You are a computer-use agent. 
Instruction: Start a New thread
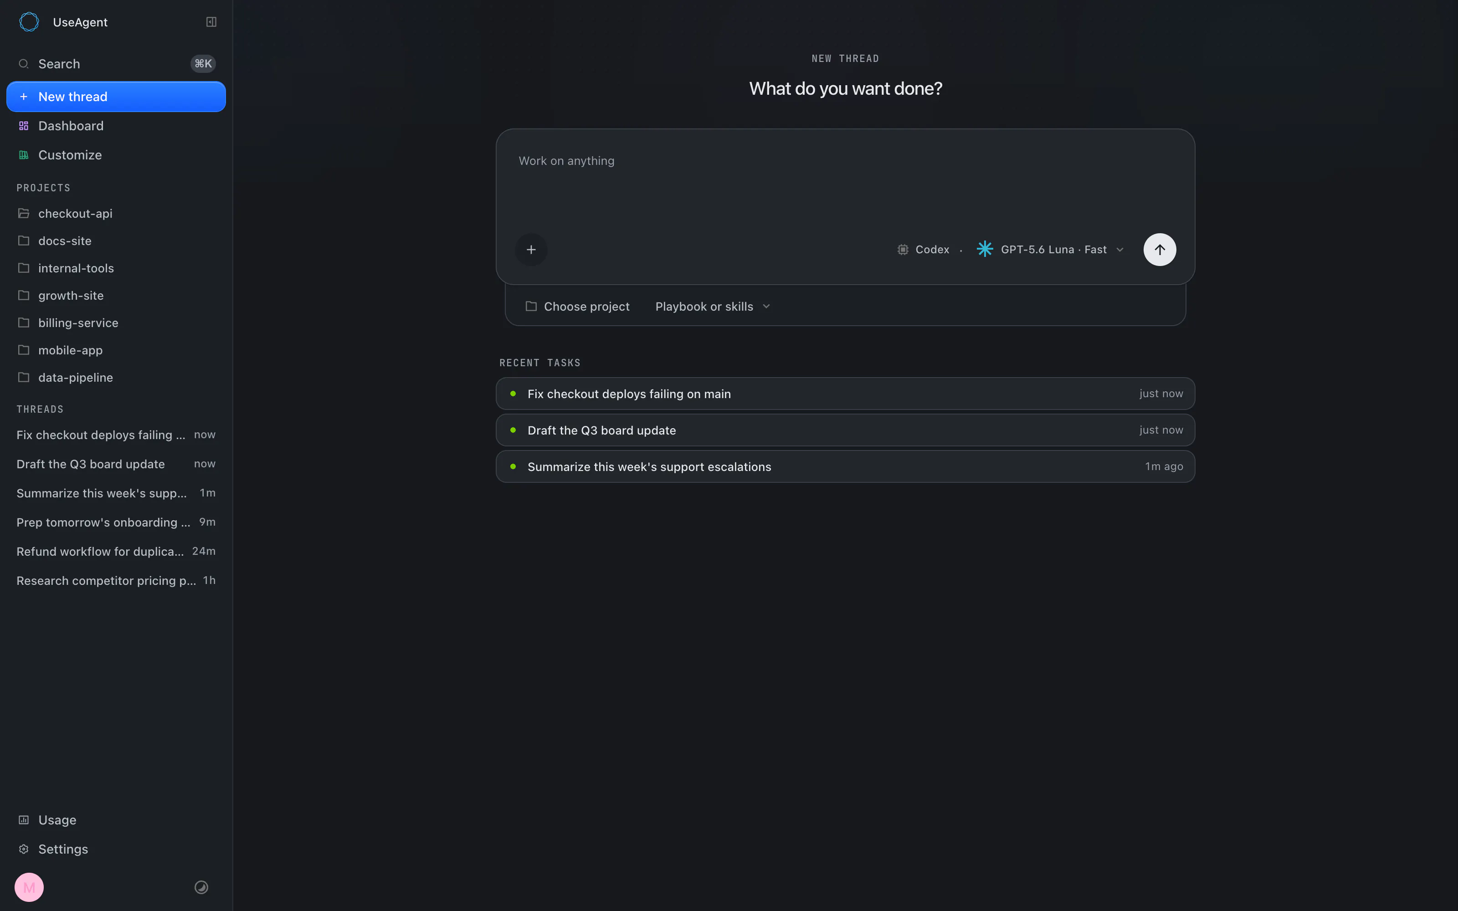(x=116, y=97)
